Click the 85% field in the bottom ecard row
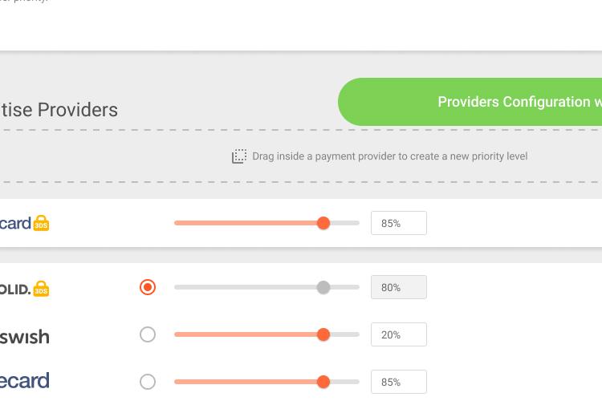602x401 pixels. [398, 382]
